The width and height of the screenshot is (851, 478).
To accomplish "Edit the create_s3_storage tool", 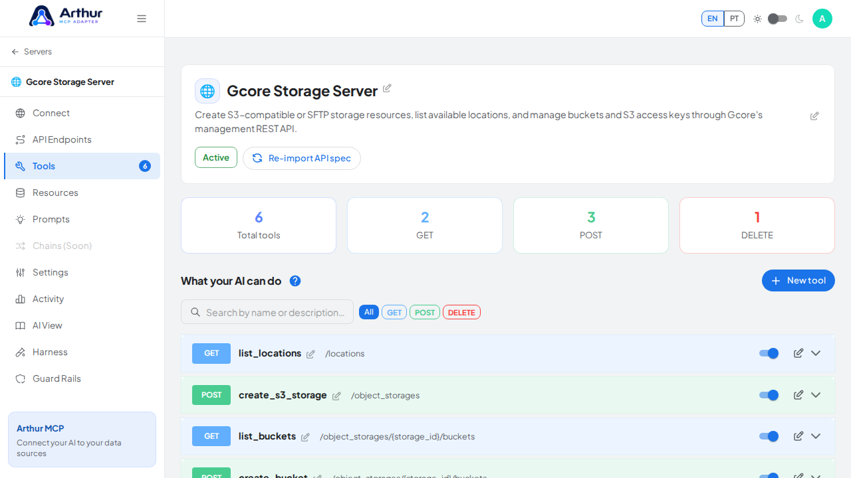I will [x=798, y=395].
